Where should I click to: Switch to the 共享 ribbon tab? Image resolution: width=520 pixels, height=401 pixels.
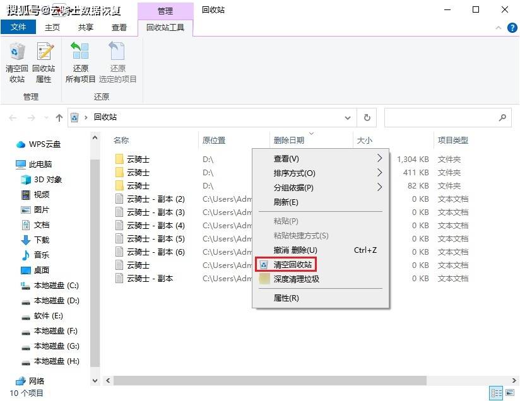click(x=86, y=27)
